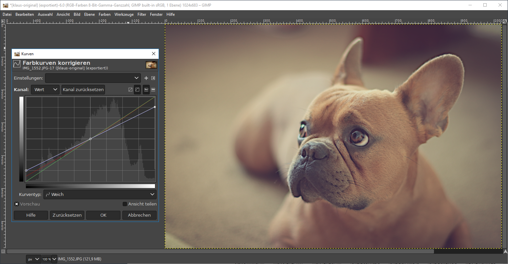Click the zoom magnifier icon at ruler corner
Image resolution: width=508 pixels, height=264 pixels.
pyautogui.click(x=505, y=21)
